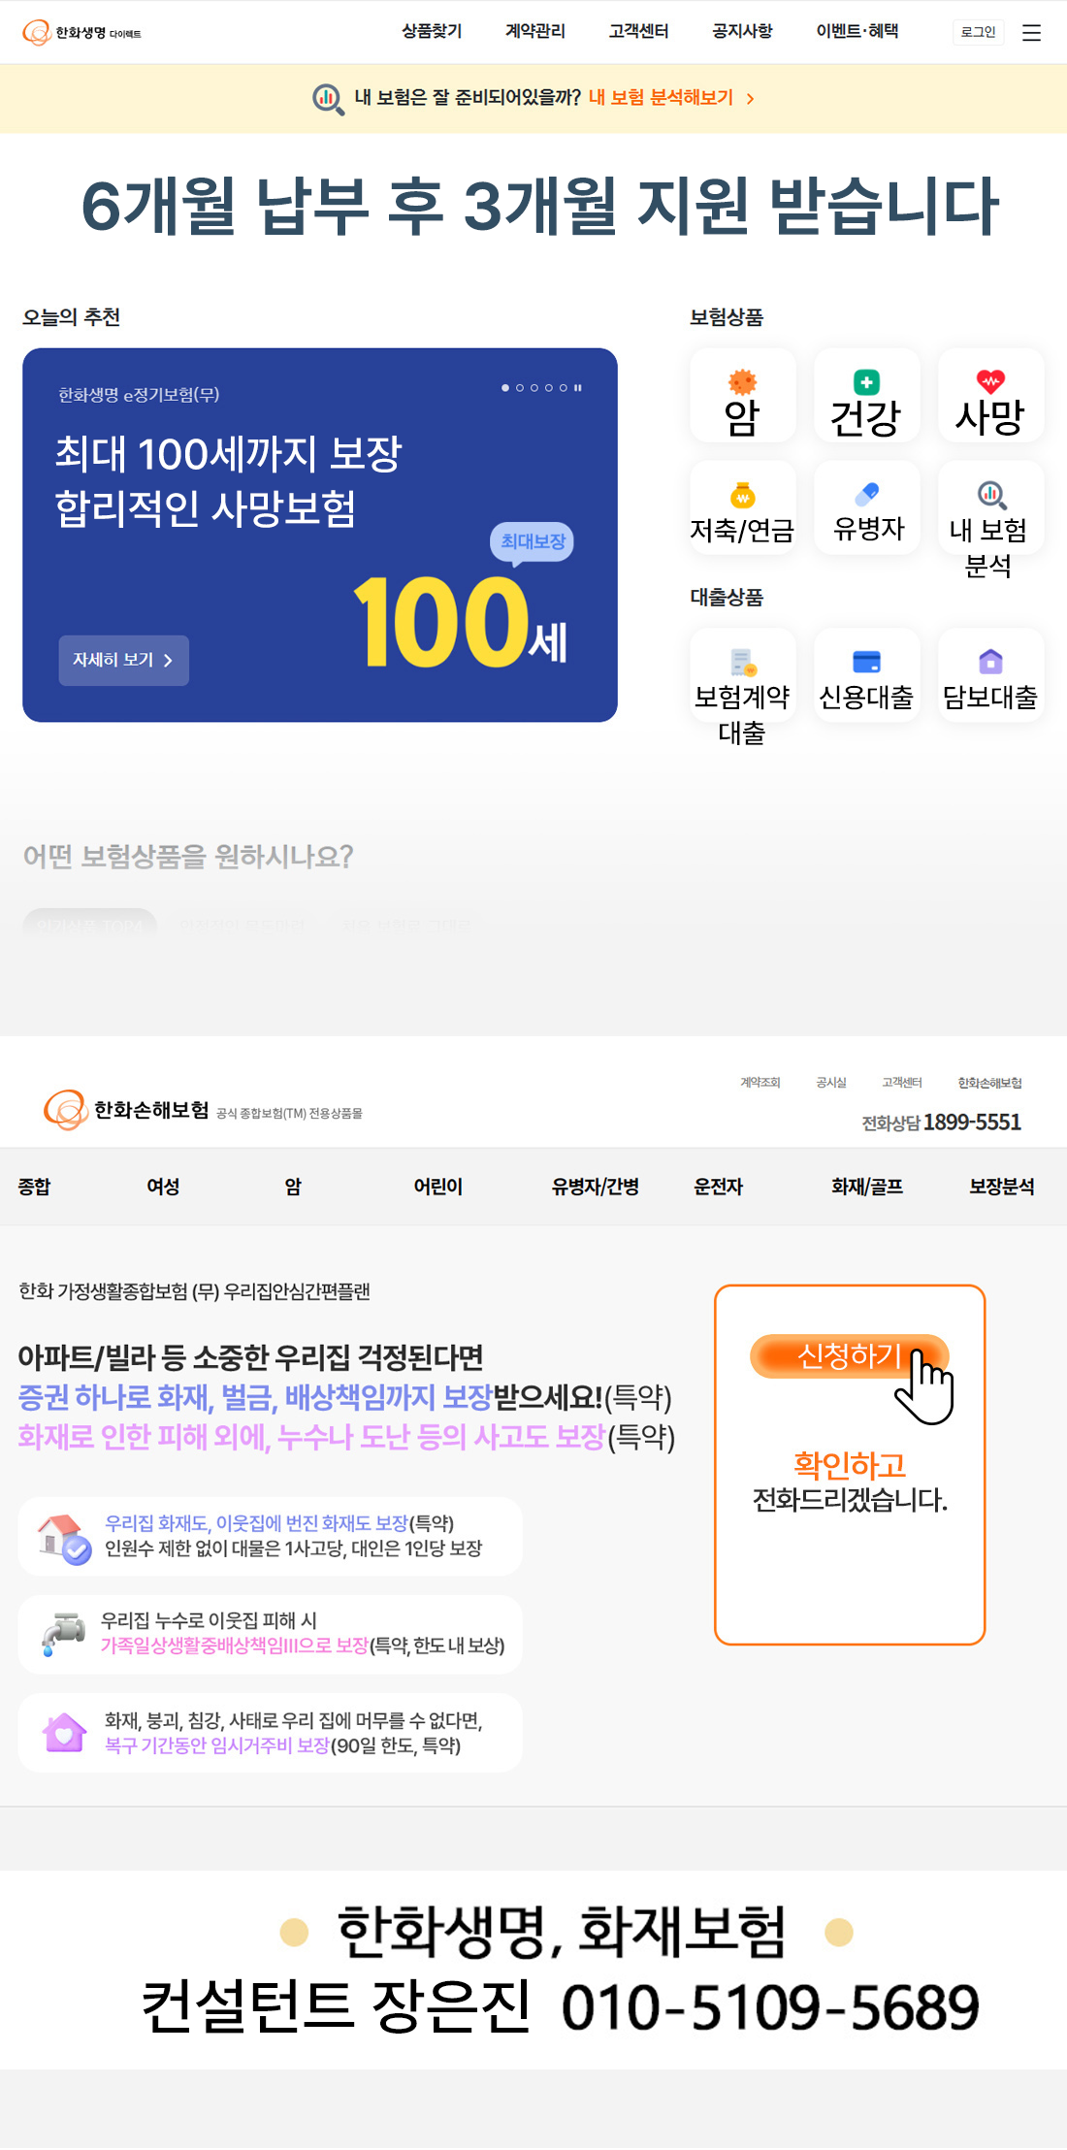This screenshot has width=1067, height=2150.
Task: Go to third carousel slide dot
Action: click(x=534, y=388)
